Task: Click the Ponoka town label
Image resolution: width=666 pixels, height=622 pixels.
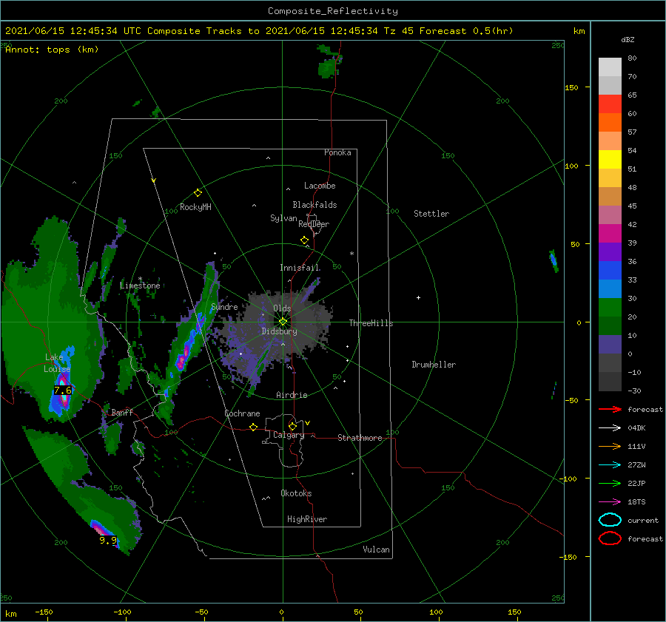Action: click(x=337, y=152)
